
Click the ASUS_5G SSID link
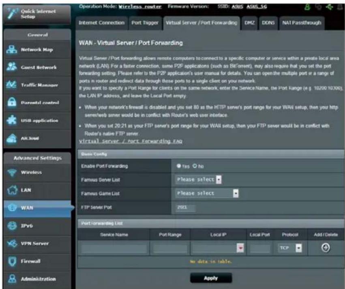pos(257,6)
